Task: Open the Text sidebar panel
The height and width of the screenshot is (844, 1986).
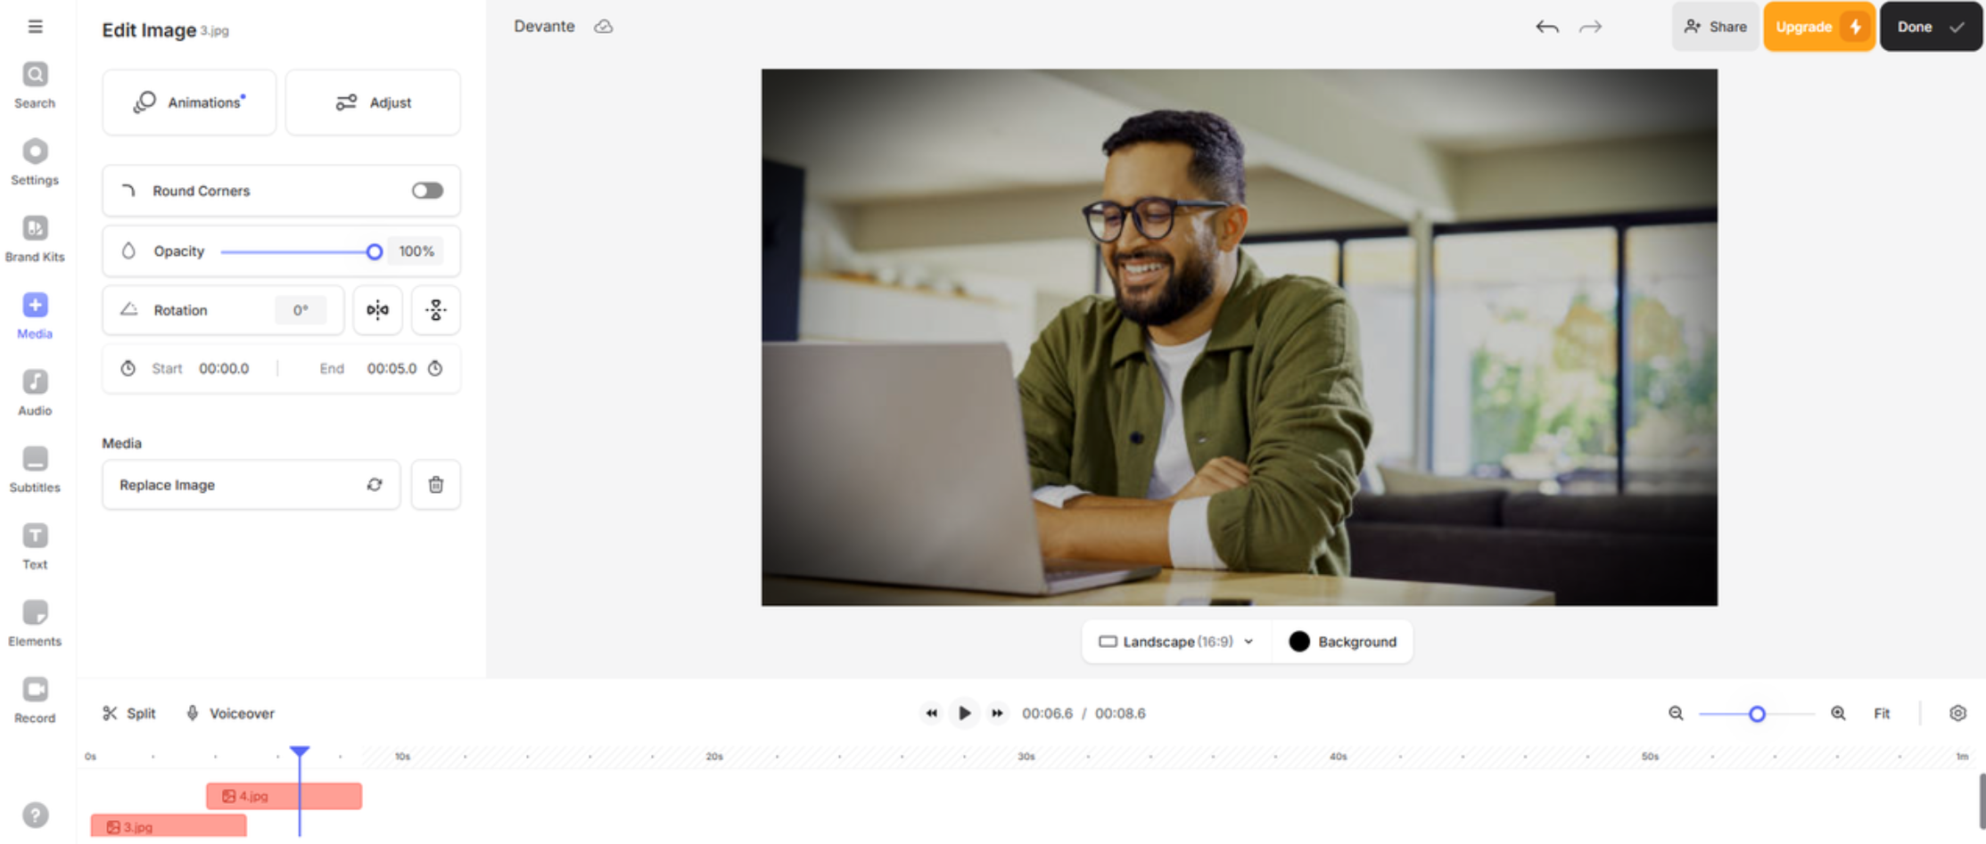Action: pyautogui.click(x=35, y=546)
